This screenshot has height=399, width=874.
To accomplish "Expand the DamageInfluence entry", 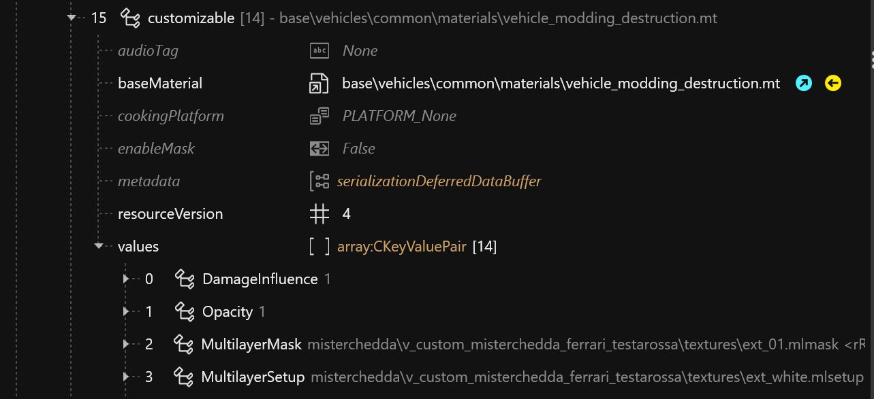I will [126, 279].
